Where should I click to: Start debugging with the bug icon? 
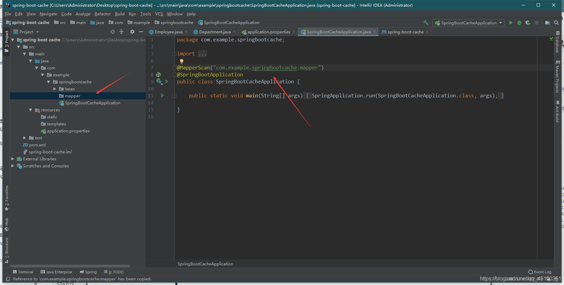(x=519, y=23)
